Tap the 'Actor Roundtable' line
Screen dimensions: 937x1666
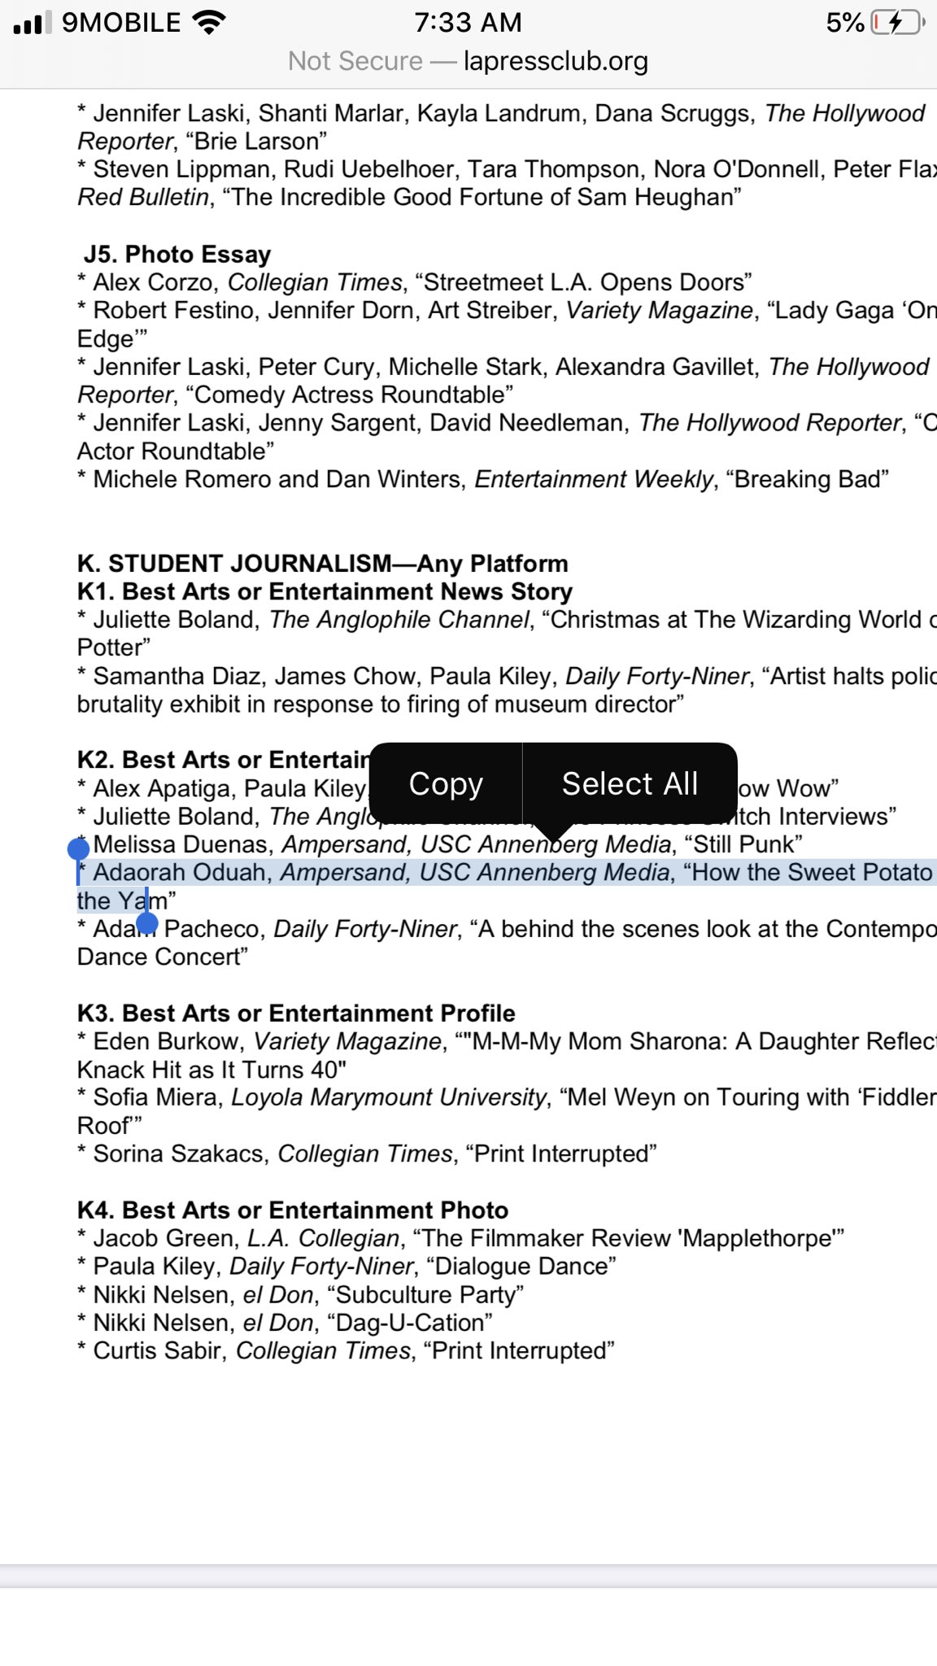pos(176,451)
